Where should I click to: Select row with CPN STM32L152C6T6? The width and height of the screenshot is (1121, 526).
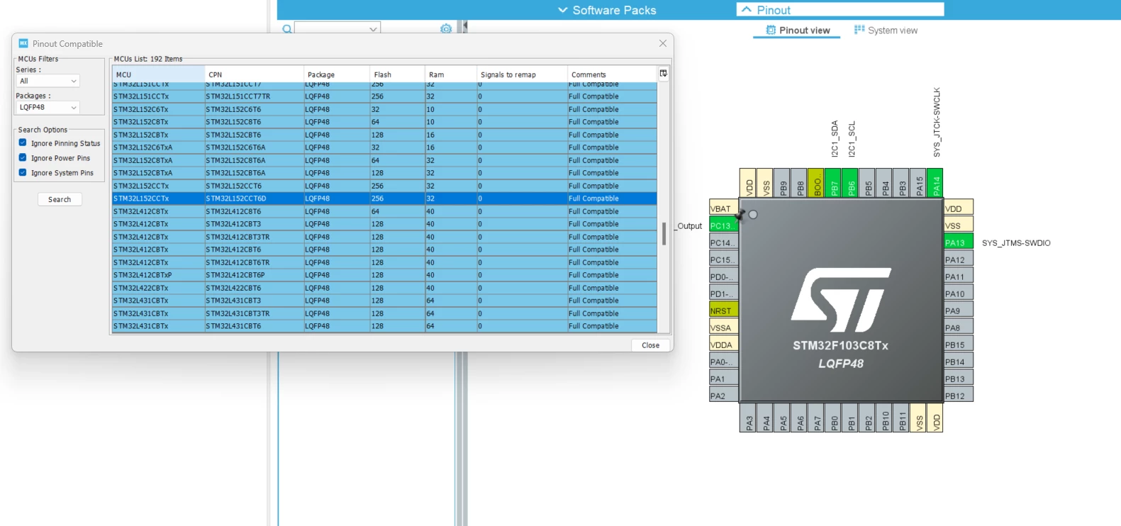tap(384, 109)
